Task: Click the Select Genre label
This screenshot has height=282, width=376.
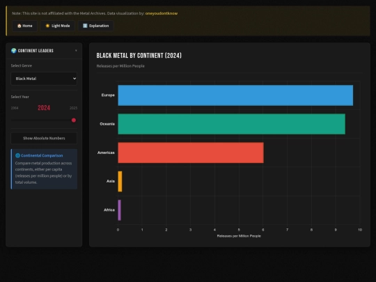Action: (22, 65)
